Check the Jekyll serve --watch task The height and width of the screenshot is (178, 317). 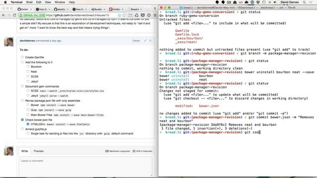(x=28, y=95)
